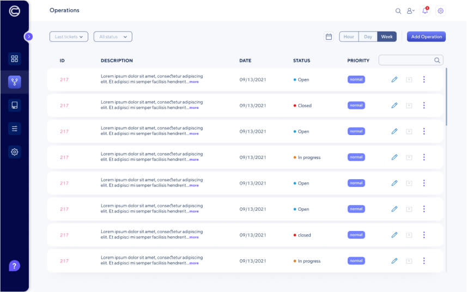The image size is (467, 292).
Task: Expand the user account menu in header
Action: click(411, 11)
